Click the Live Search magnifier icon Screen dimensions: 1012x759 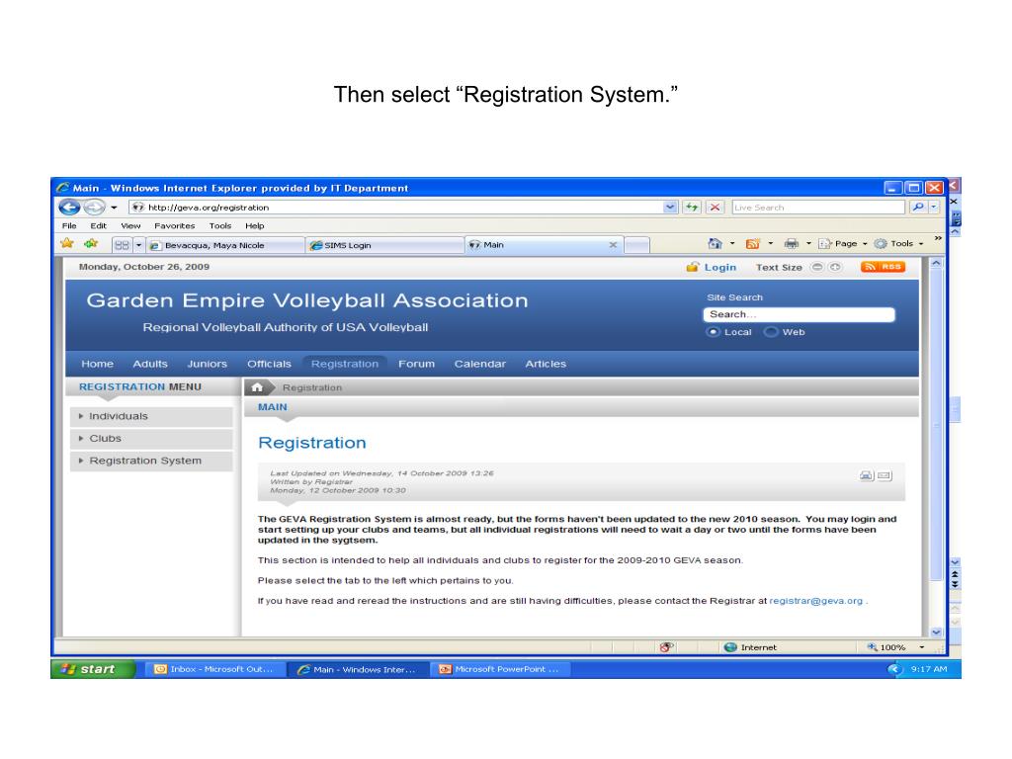point(918,208)
